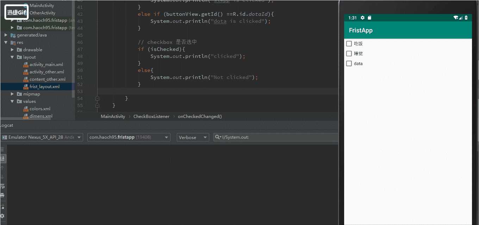Expand the drawable folder

12,50
